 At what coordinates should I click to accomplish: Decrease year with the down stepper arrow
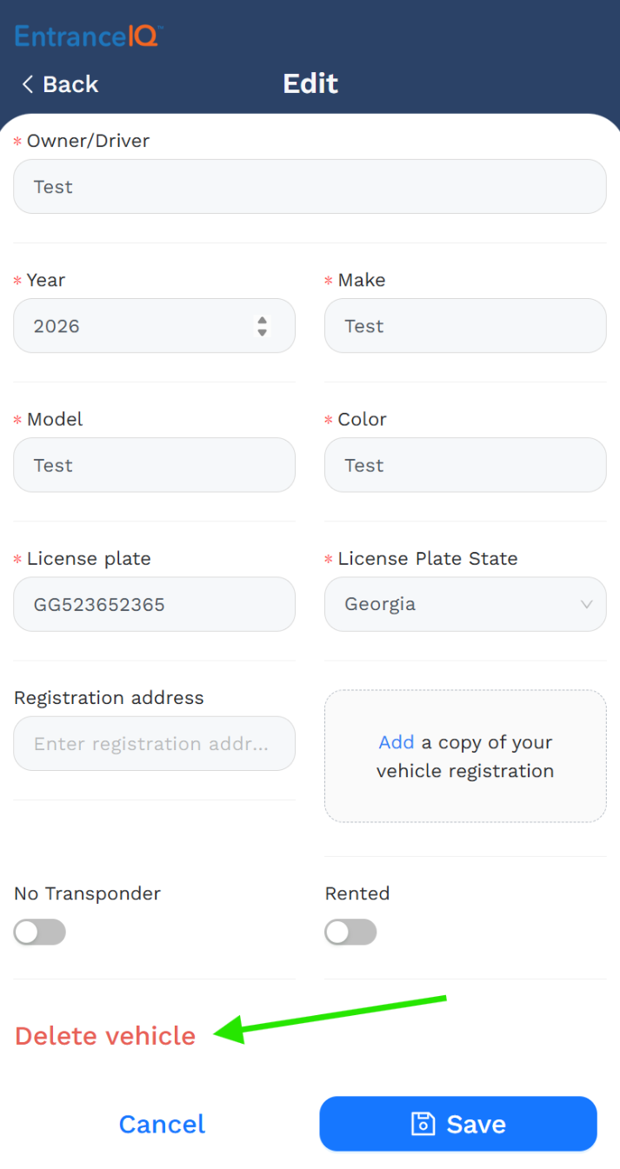[x=262, y=333]
